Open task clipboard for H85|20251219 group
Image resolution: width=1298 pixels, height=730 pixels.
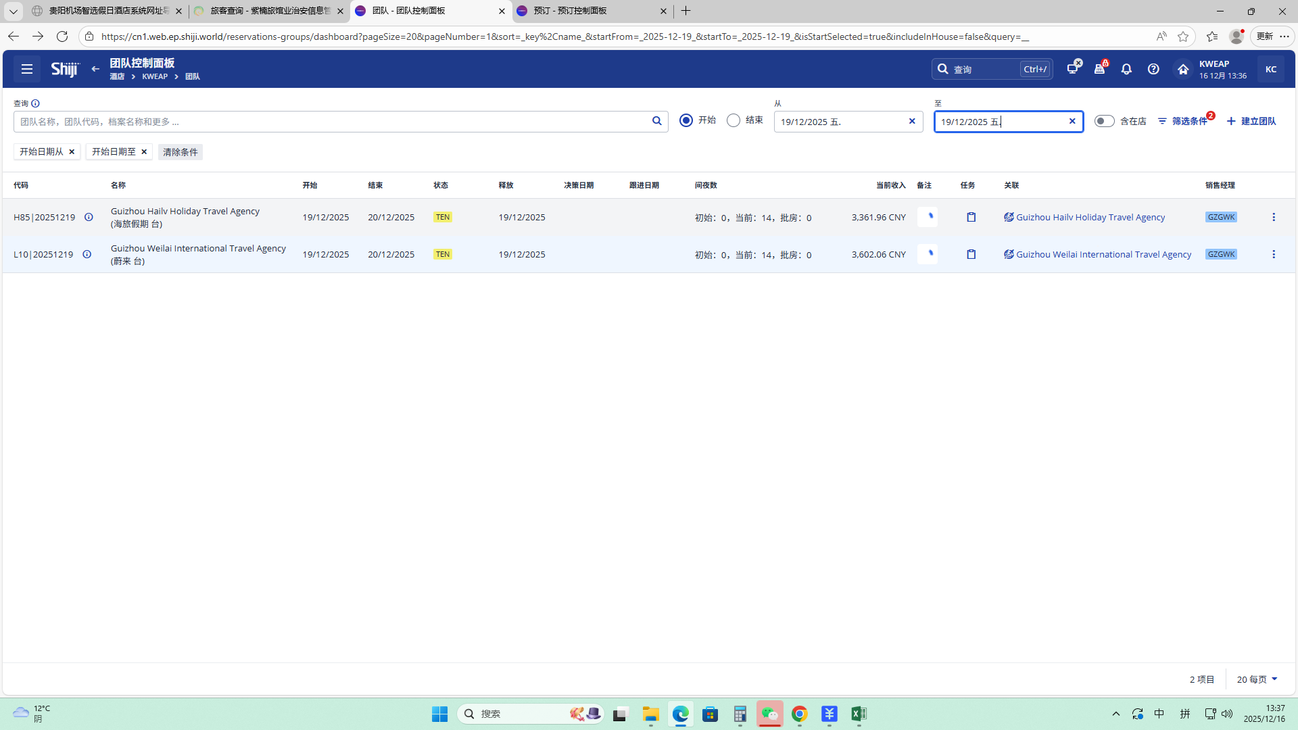point(971,217)
